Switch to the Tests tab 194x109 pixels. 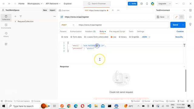point(131,31)
